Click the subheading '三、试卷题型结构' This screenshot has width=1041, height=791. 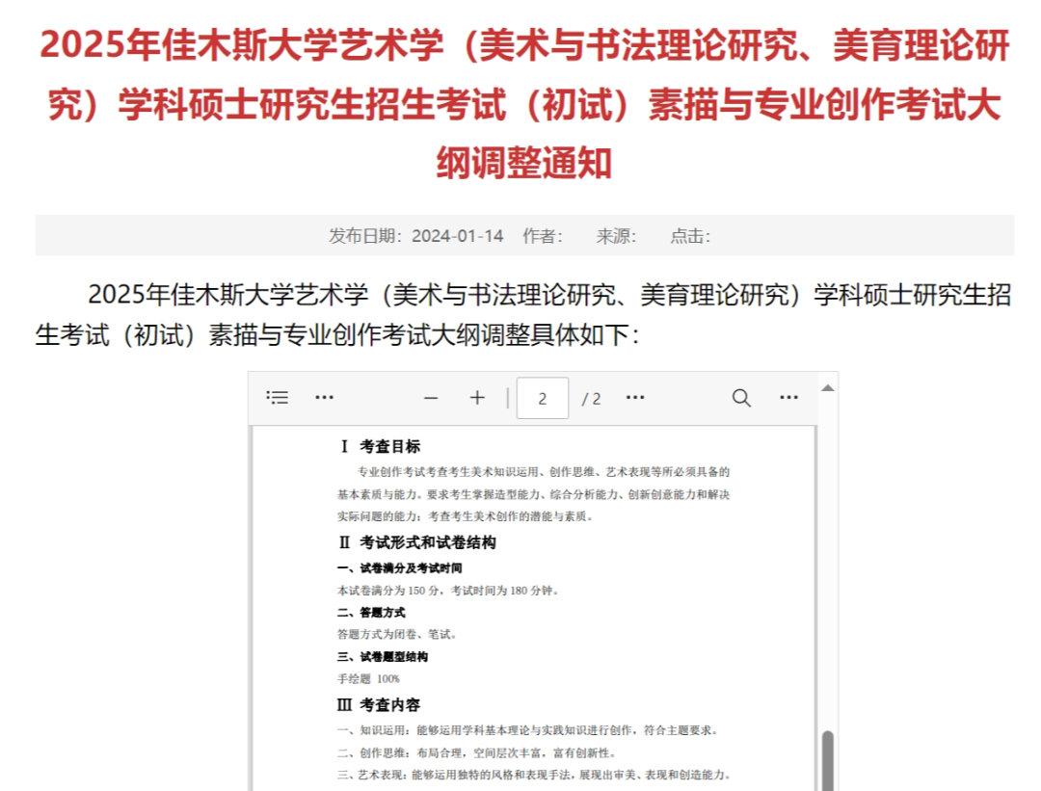click(383, 657)
